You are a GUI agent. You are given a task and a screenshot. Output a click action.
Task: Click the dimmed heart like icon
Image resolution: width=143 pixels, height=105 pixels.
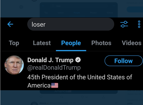click(82, 97)
